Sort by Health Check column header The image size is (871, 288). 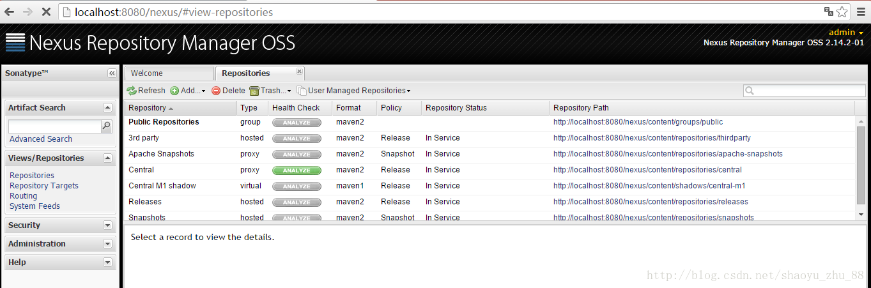coord(300,108)
